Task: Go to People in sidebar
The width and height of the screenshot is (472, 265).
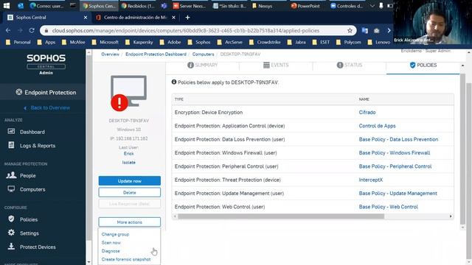Action: coord(27,175)
